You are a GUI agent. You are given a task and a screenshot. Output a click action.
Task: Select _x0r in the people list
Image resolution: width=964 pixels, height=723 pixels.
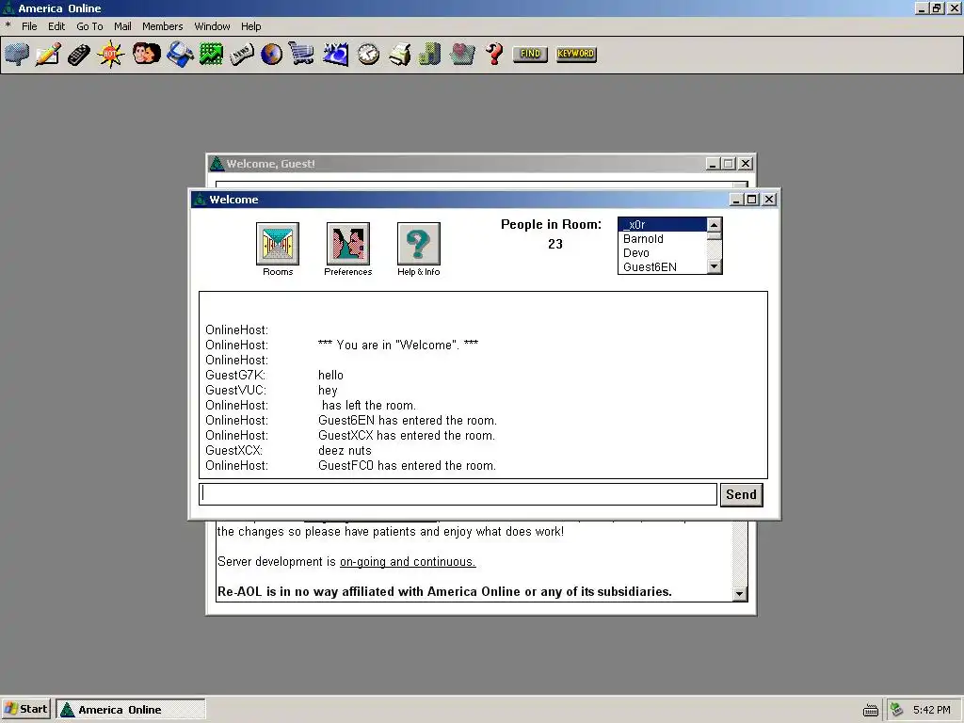[x=662, y=224]
